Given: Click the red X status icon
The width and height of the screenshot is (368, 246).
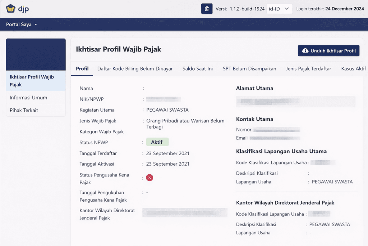Looking at the screenshot, I should (149, 178).
